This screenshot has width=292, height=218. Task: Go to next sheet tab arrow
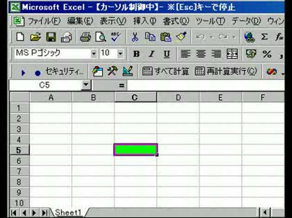pyautogui.click(x=34, y=213)
